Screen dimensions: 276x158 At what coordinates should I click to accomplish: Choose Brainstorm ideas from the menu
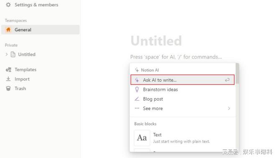pos(182,89)
